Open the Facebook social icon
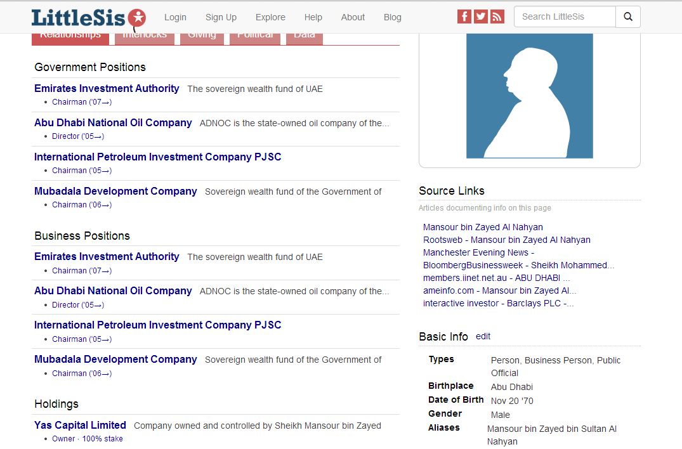The width and height of the screenshot is (682, 449). click(x=464, y=17)
